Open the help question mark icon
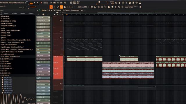Screen dimensions: 186x104 click(126, 3)
